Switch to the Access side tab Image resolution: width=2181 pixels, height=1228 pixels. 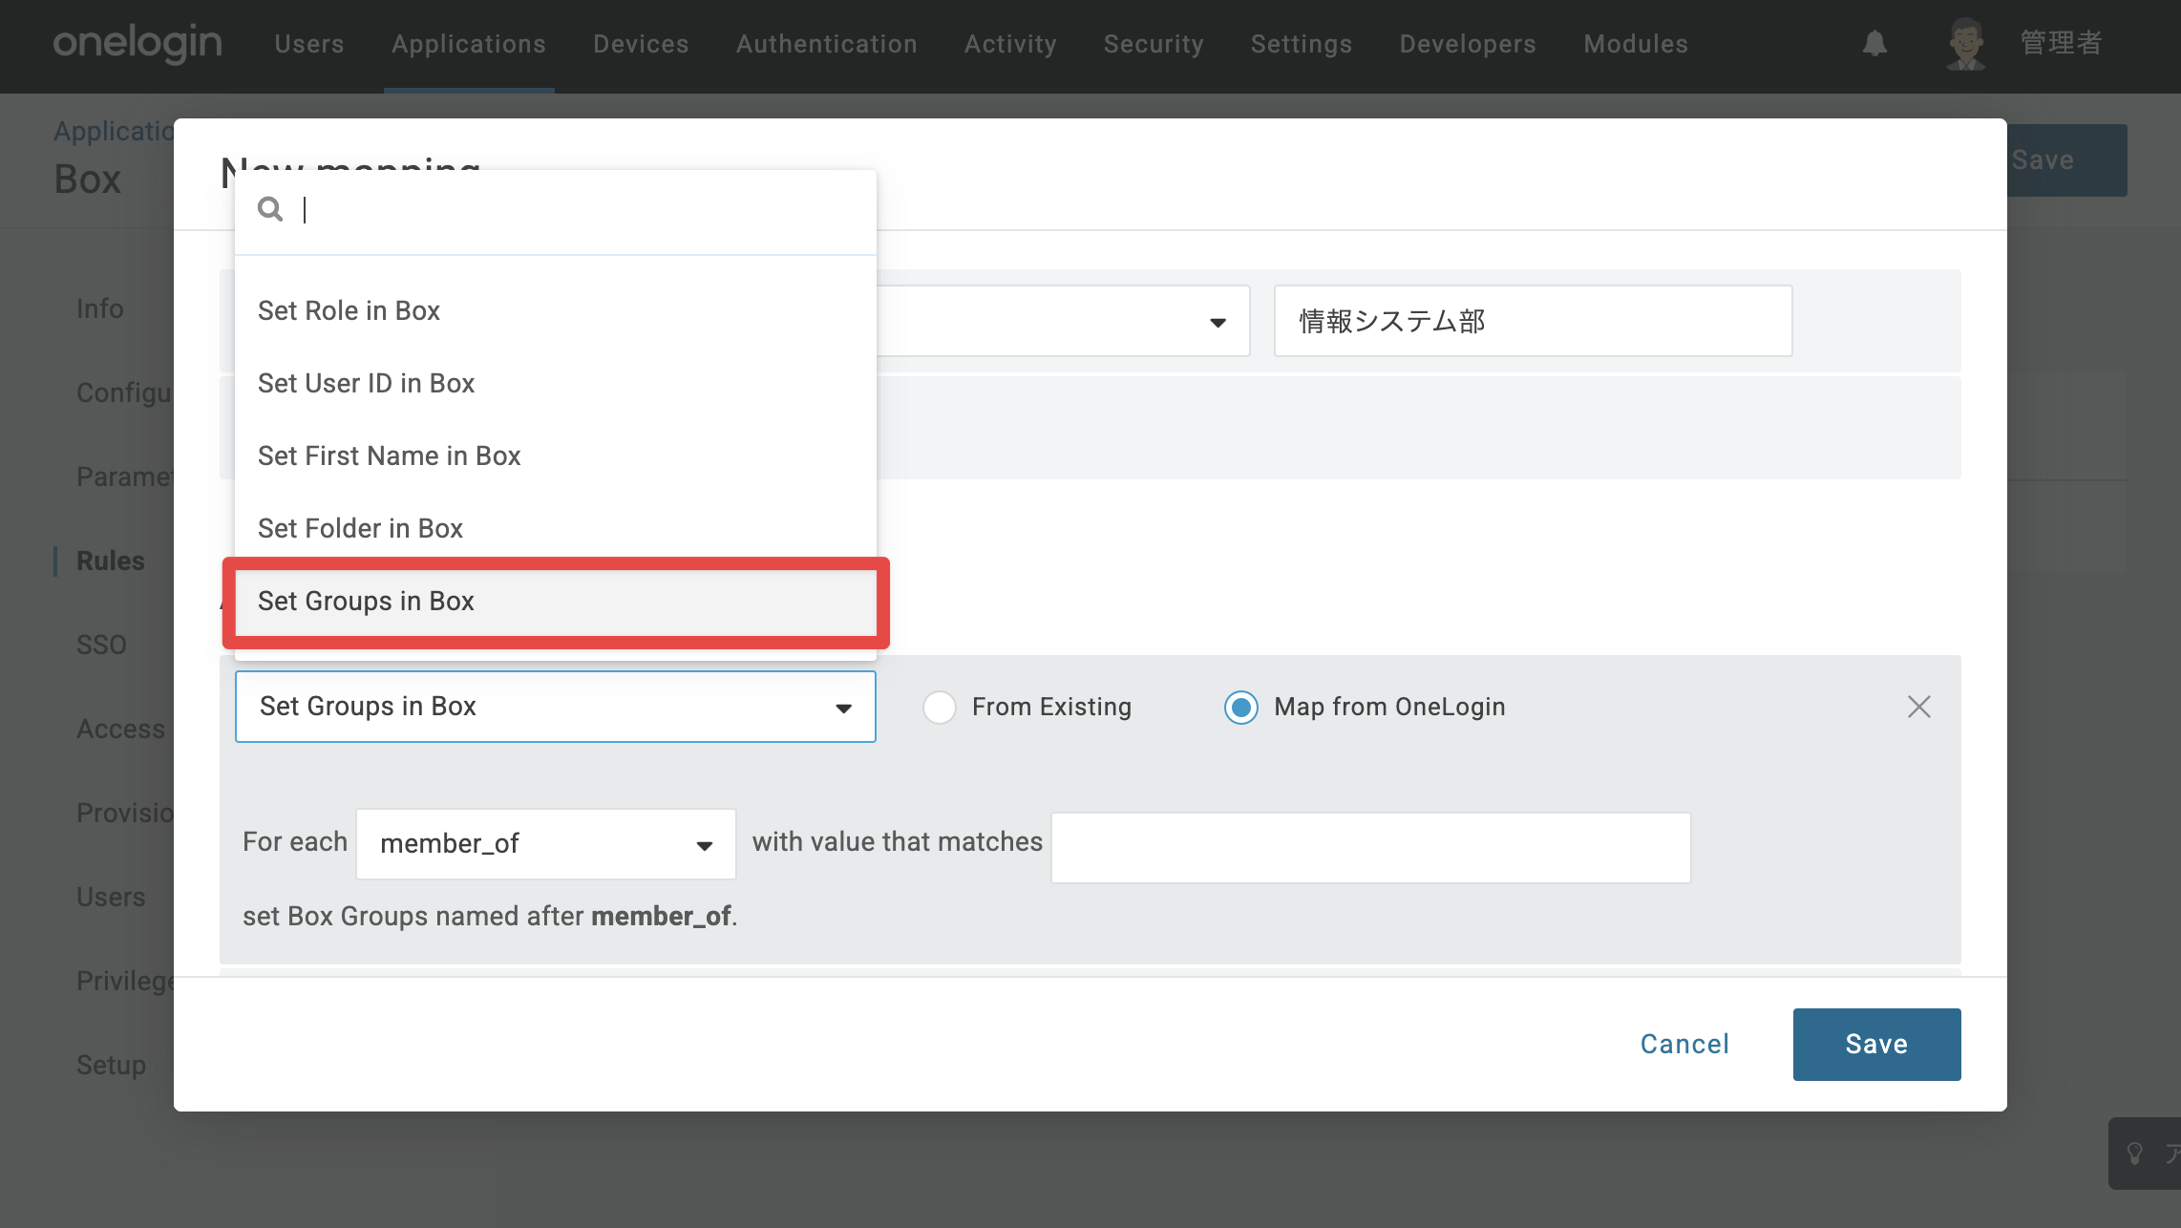pos(121,729)
